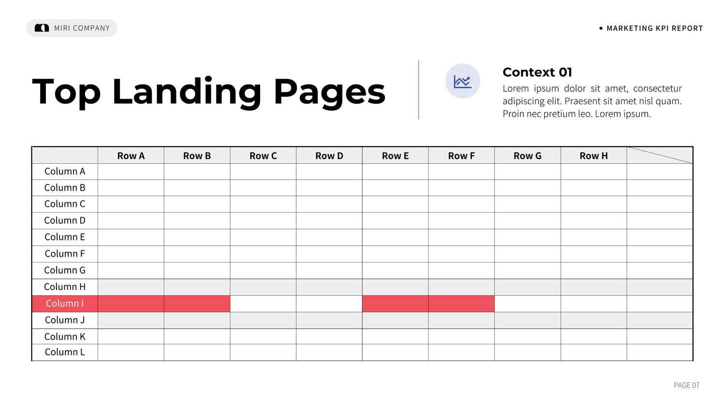Select the Column L row label
This screenshot has height=408, width=725.
point(65,352)
